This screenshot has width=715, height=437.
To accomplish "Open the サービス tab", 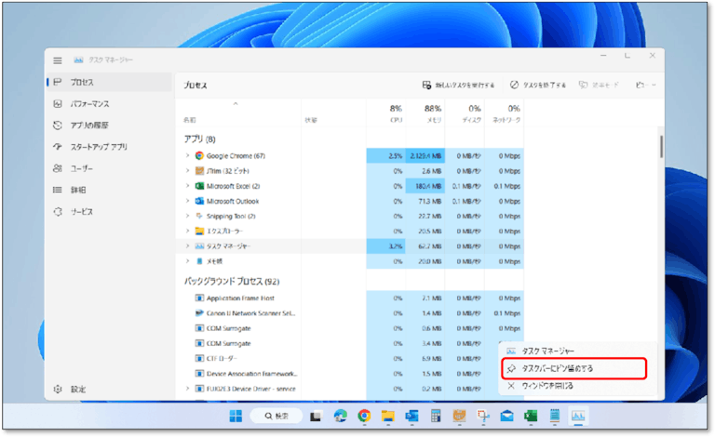I will [110, 212].
